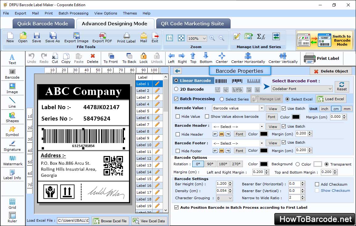The image size is (356, 226).
Task: Align object Center Vertically
Action: coord(283,58)
